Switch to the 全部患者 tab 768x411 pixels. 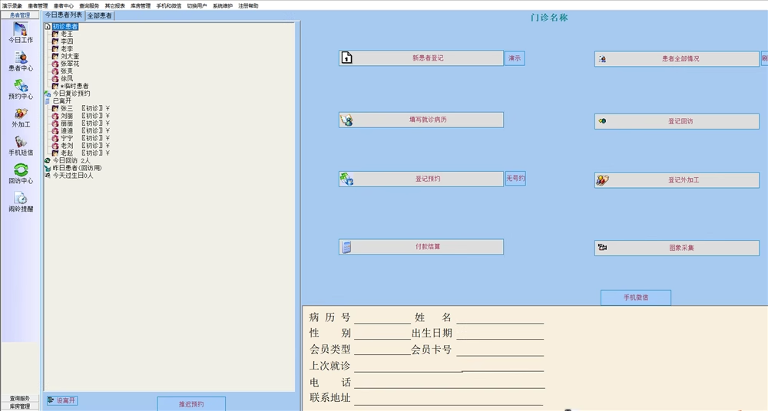pyautogui.click(x=99, y=15)
